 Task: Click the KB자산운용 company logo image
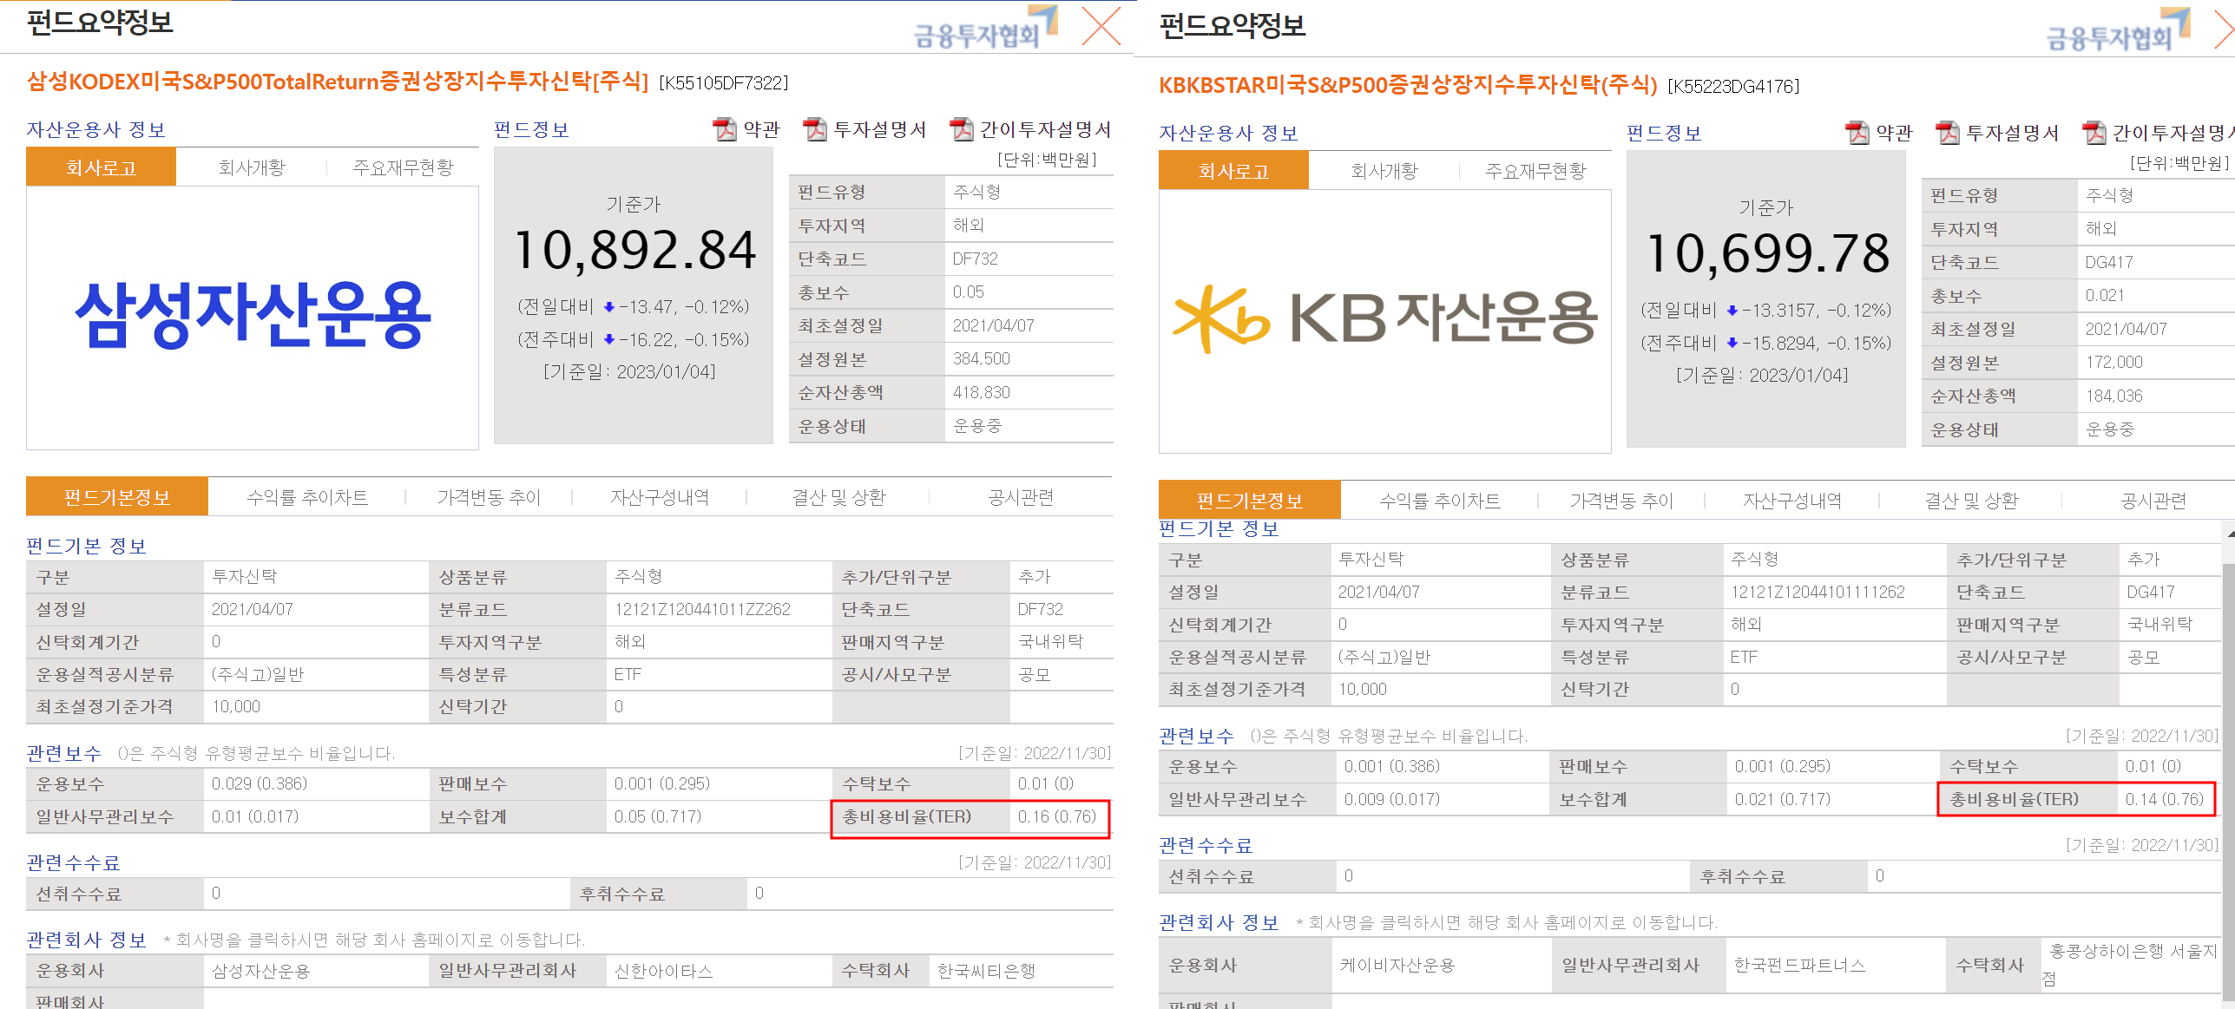click(1384, 319)
